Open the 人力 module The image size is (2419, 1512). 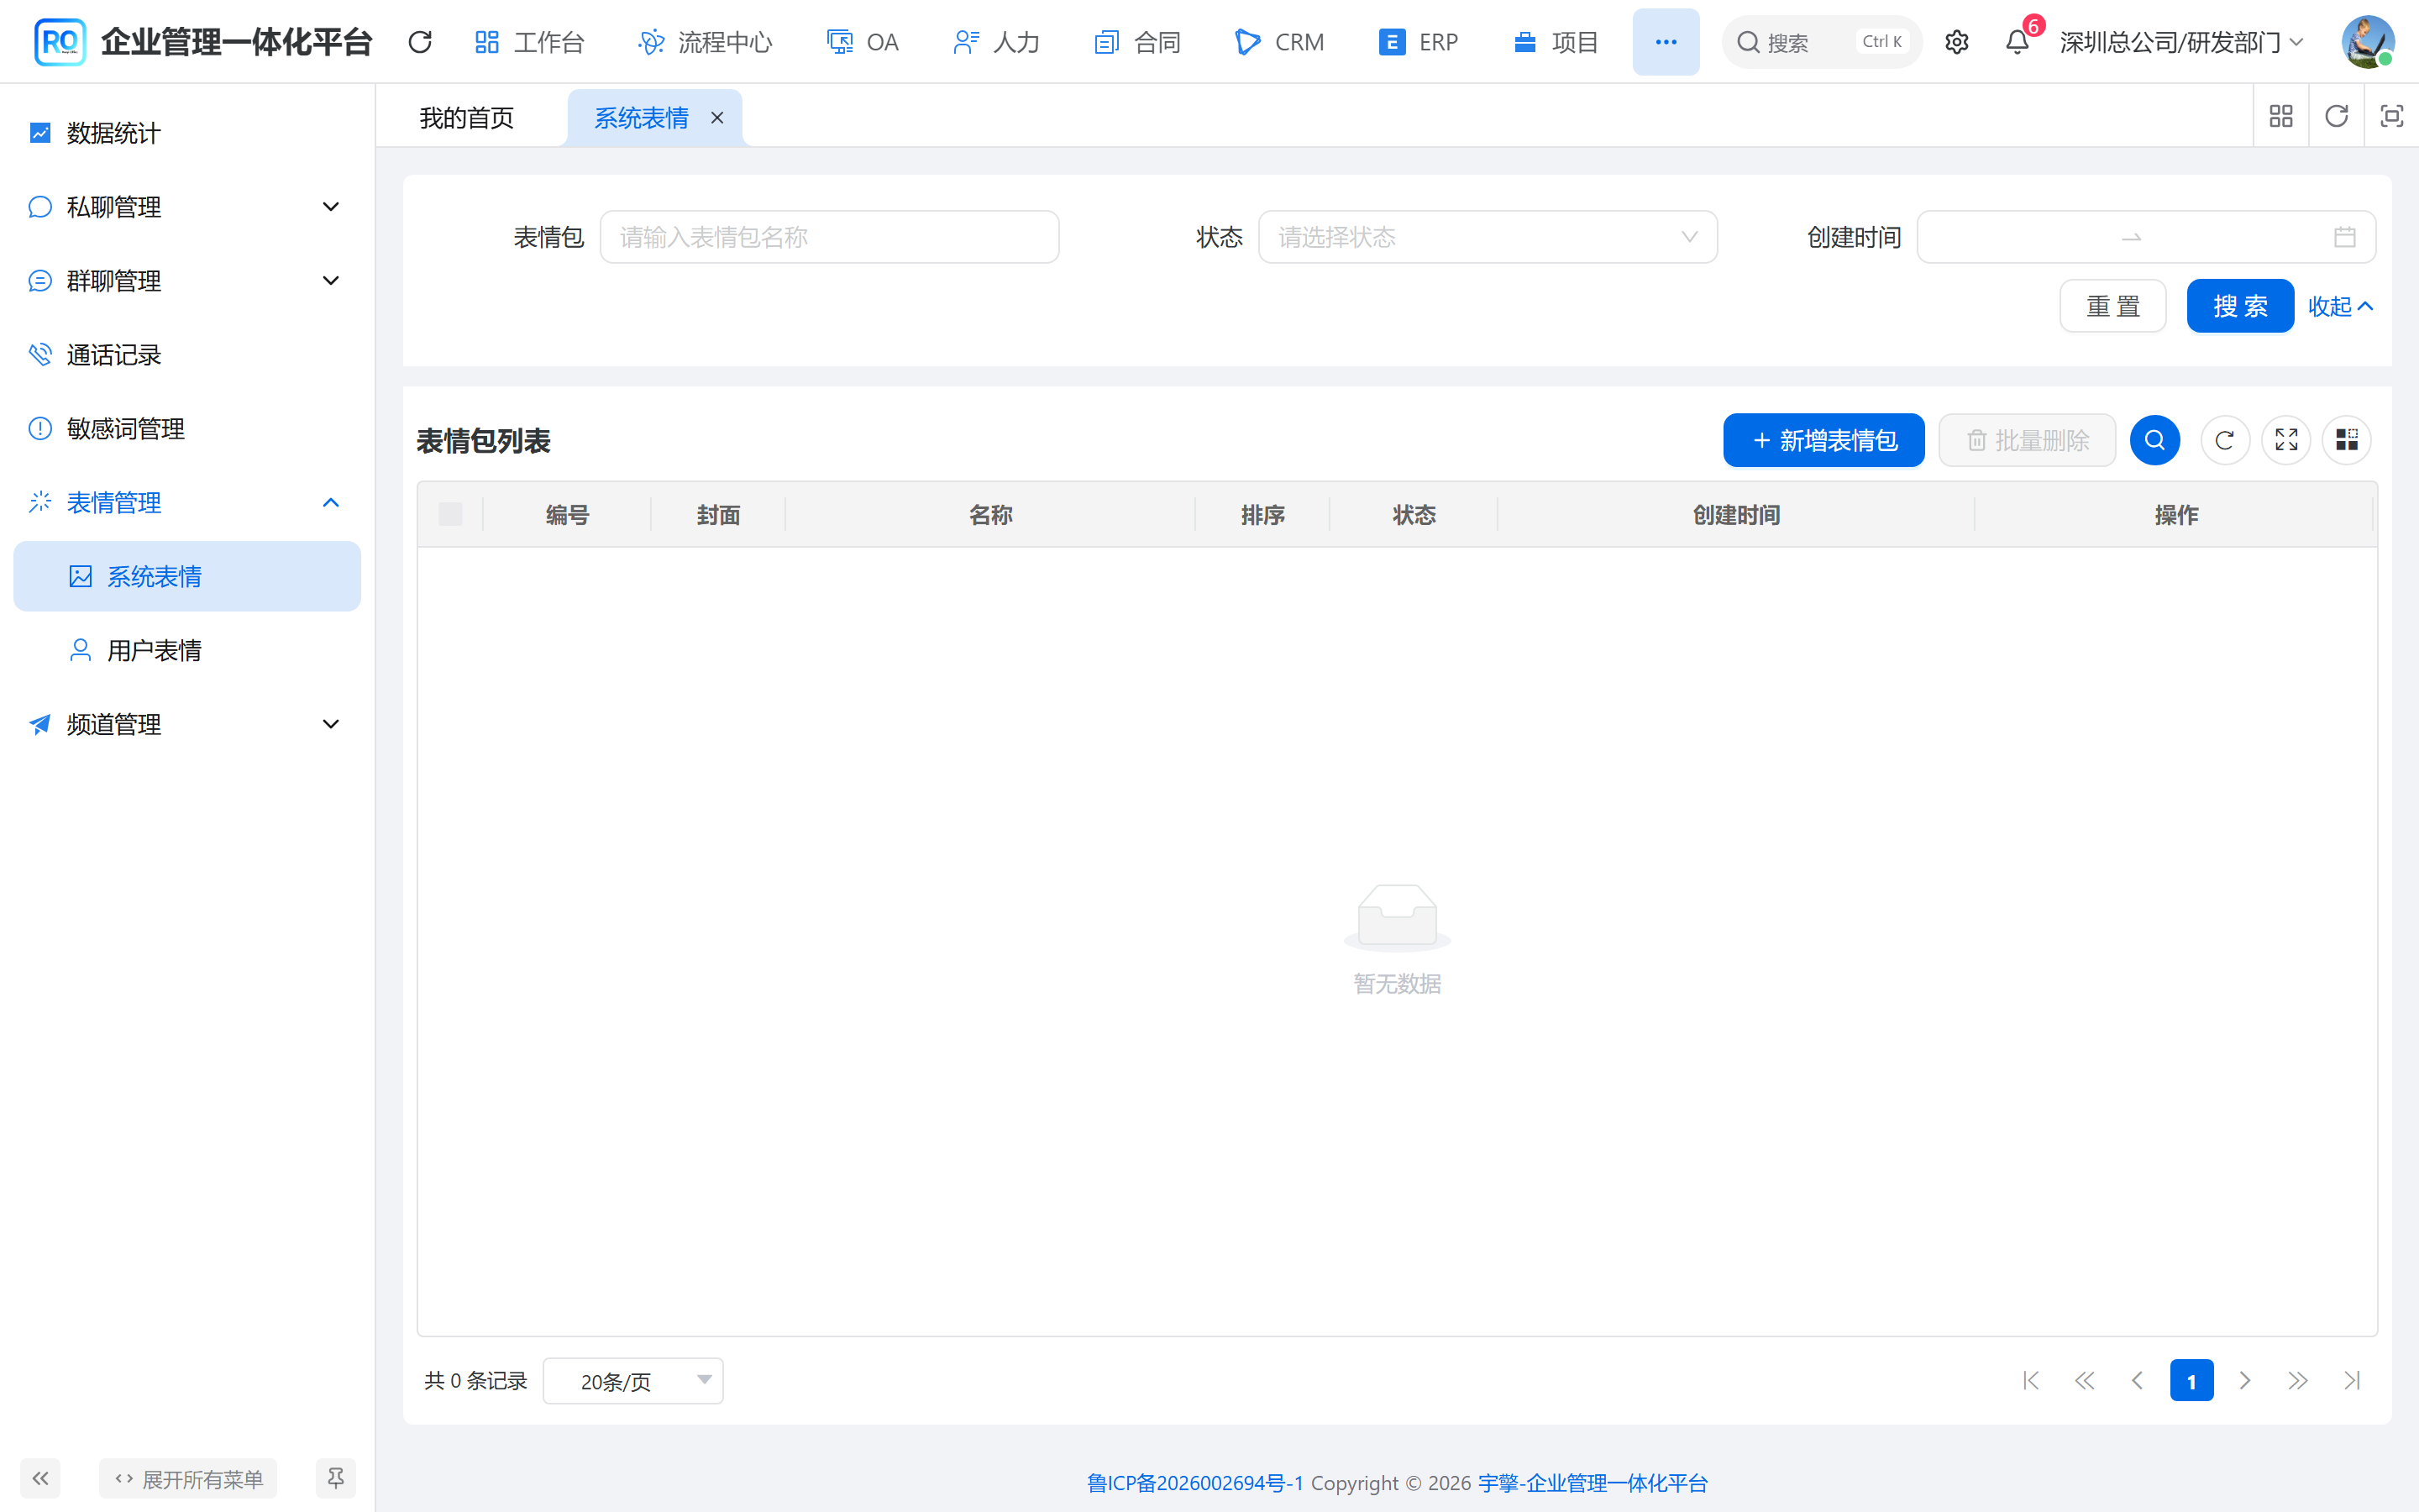pyautogui.click(x=997, y=42)
